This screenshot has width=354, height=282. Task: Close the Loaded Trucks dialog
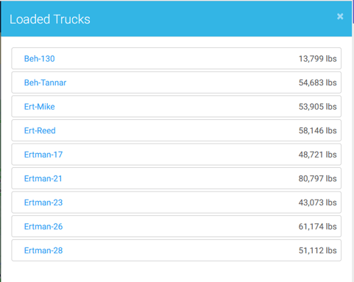[x=340, y=16]
